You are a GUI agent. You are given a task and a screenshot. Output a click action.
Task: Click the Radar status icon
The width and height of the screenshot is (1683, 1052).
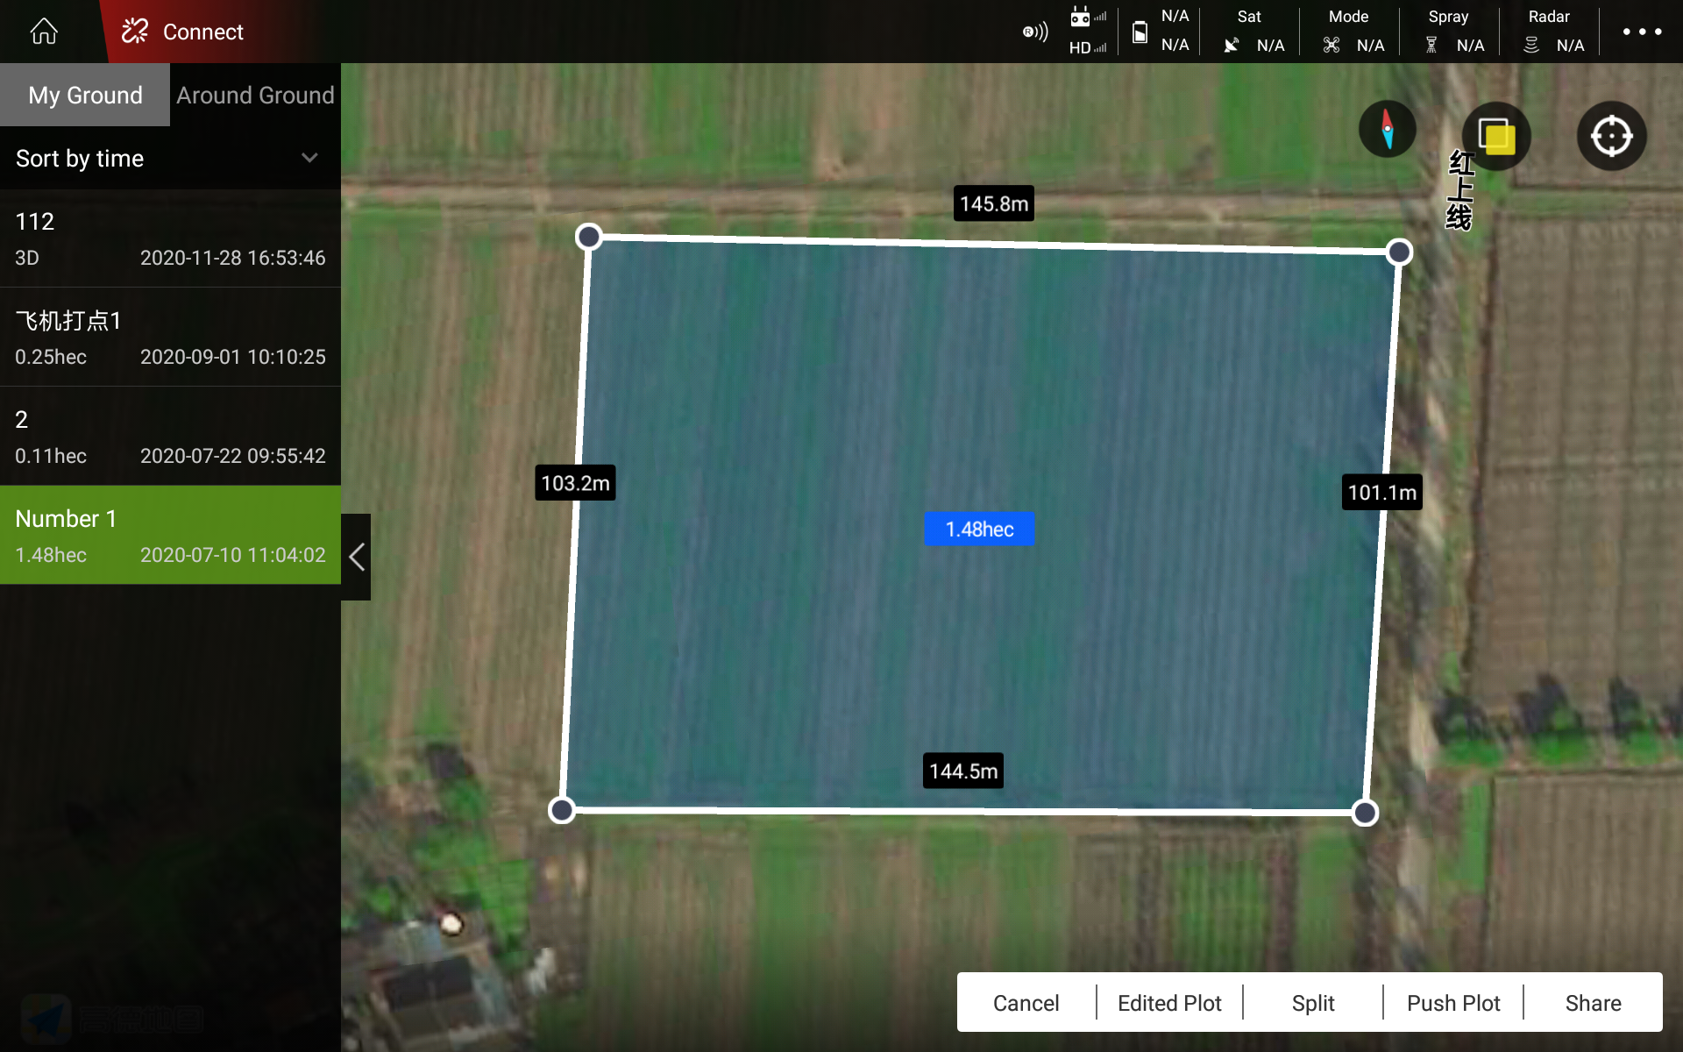click(1532, 45)
